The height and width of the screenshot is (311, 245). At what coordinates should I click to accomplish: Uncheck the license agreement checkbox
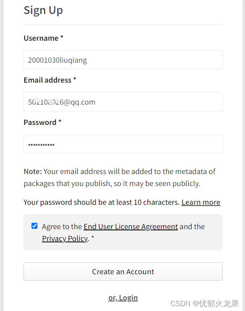(x=34, y=226)
